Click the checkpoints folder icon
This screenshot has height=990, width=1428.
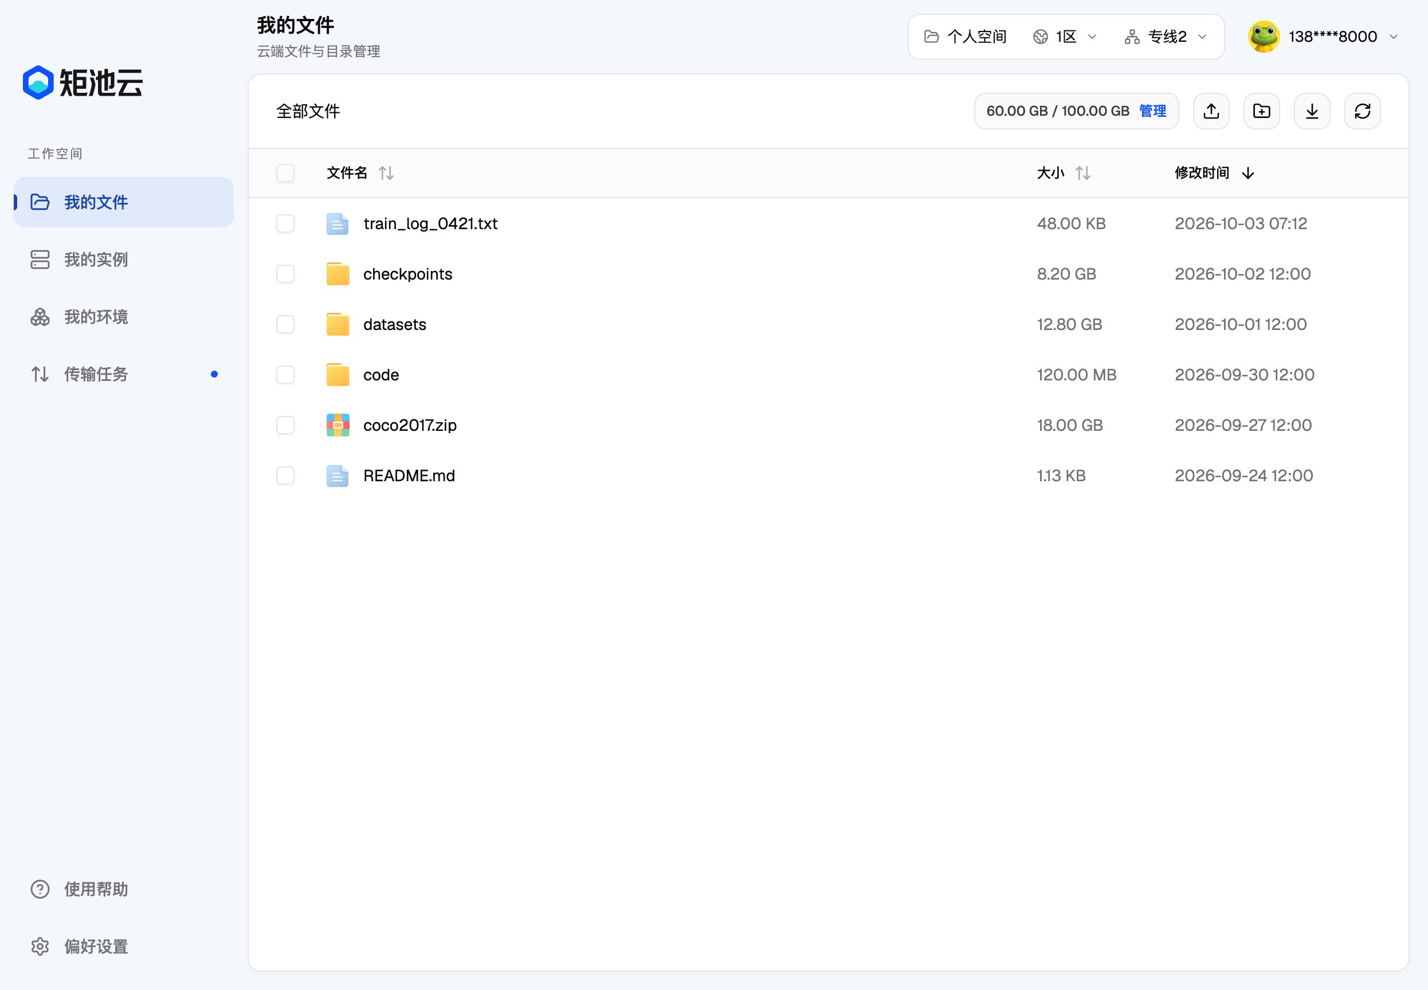(x=338, y=274)
